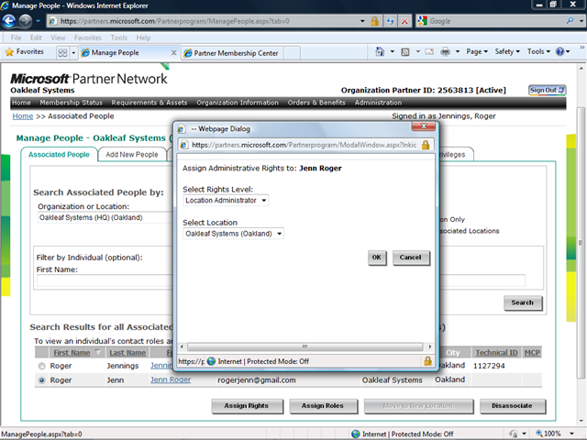
Task: Select radio button for Roger Jenn row
Action: [x=41, y=380]
